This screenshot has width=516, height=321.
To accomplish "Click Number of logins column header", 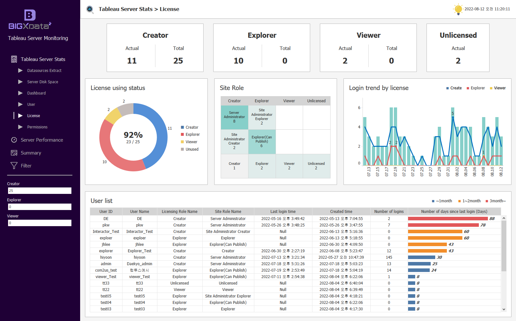I will [389, 212].
